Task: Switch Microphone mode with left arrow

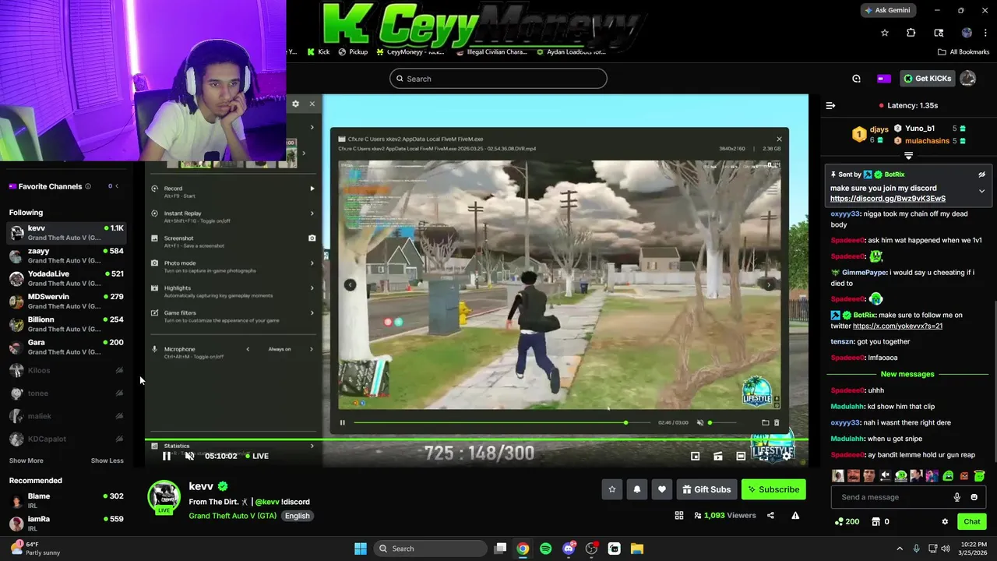Action: pyautogui.click(x=248, y=349)
